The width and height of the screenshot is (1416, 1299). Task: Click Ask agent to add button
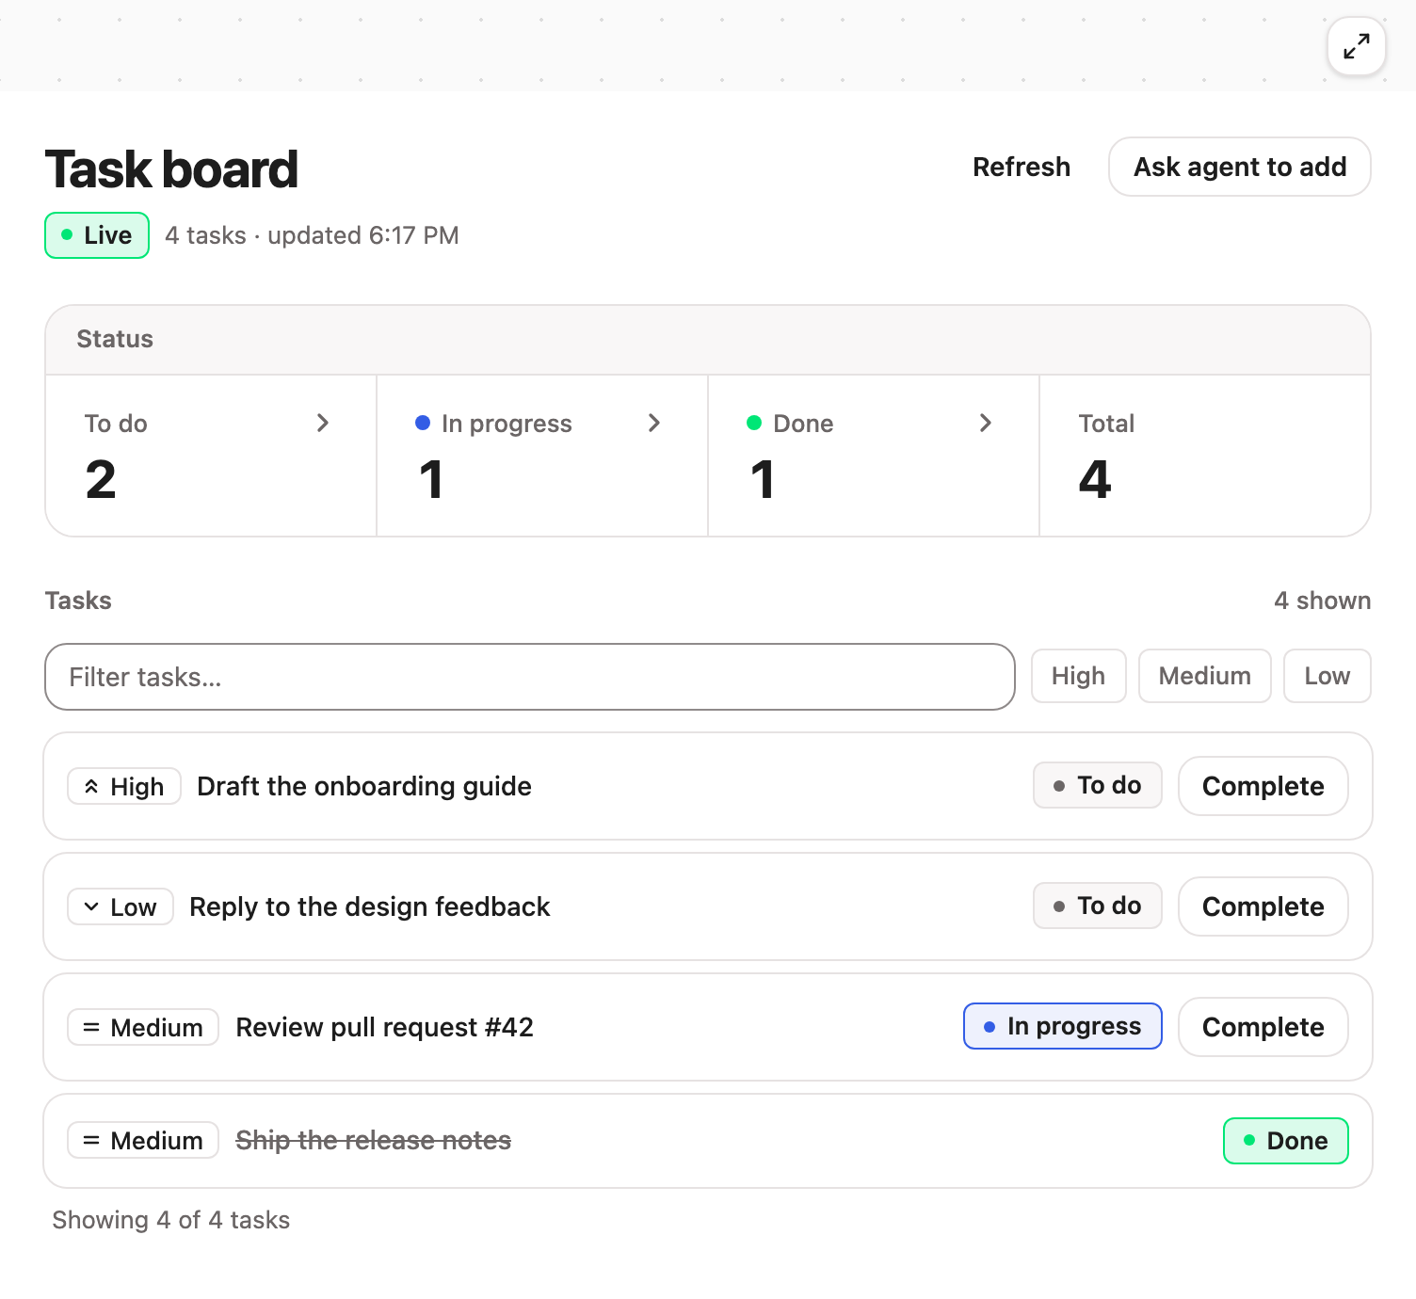[1240, 167]
